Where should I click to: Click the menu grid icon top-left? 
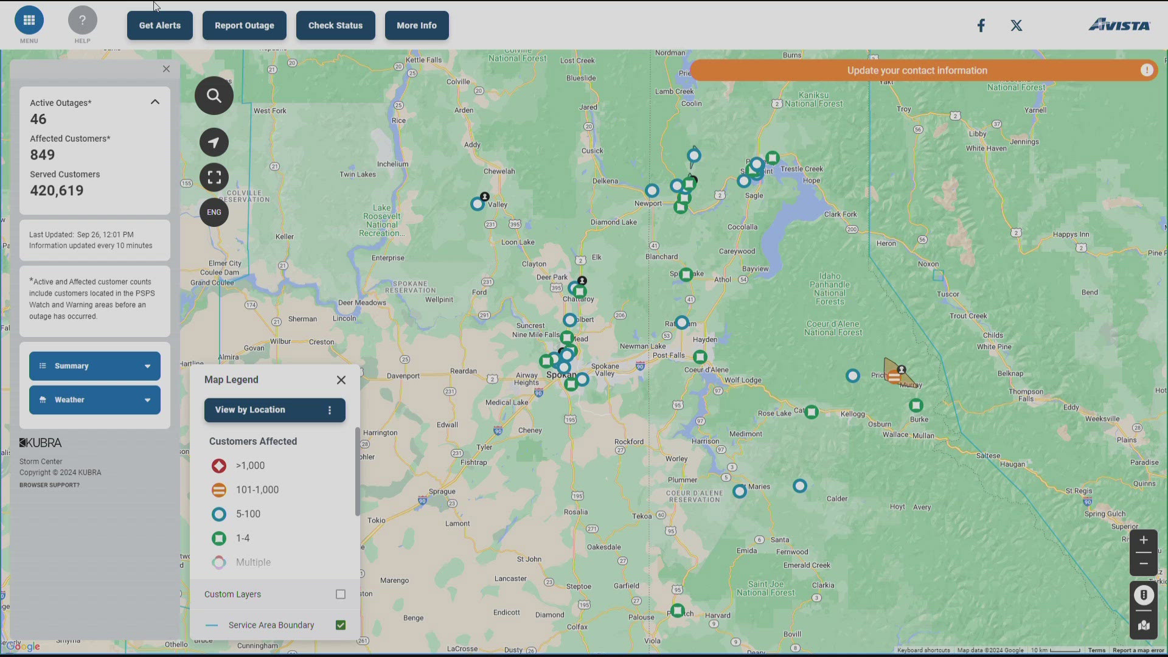point(29,19)
